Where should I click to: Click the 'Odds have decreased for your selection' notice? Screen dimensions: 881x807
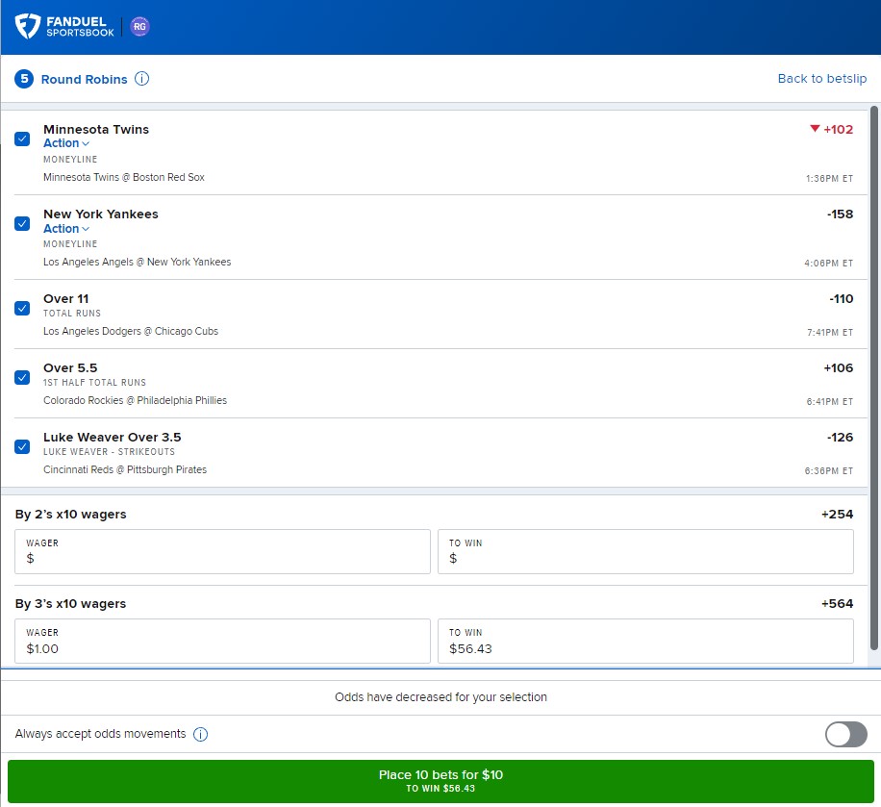coord(440,696)
